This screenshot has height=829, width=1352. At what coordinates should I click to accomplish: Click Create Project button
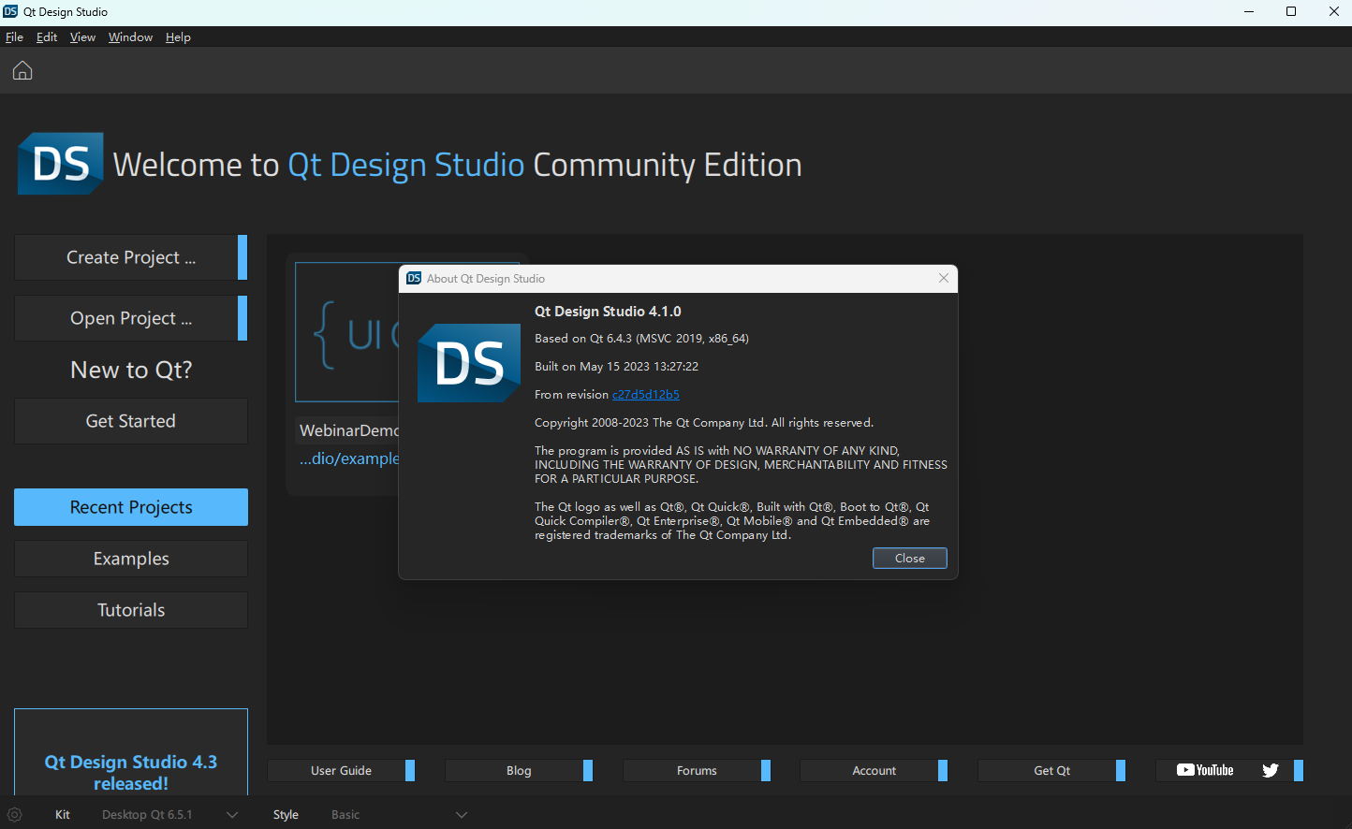131,257
